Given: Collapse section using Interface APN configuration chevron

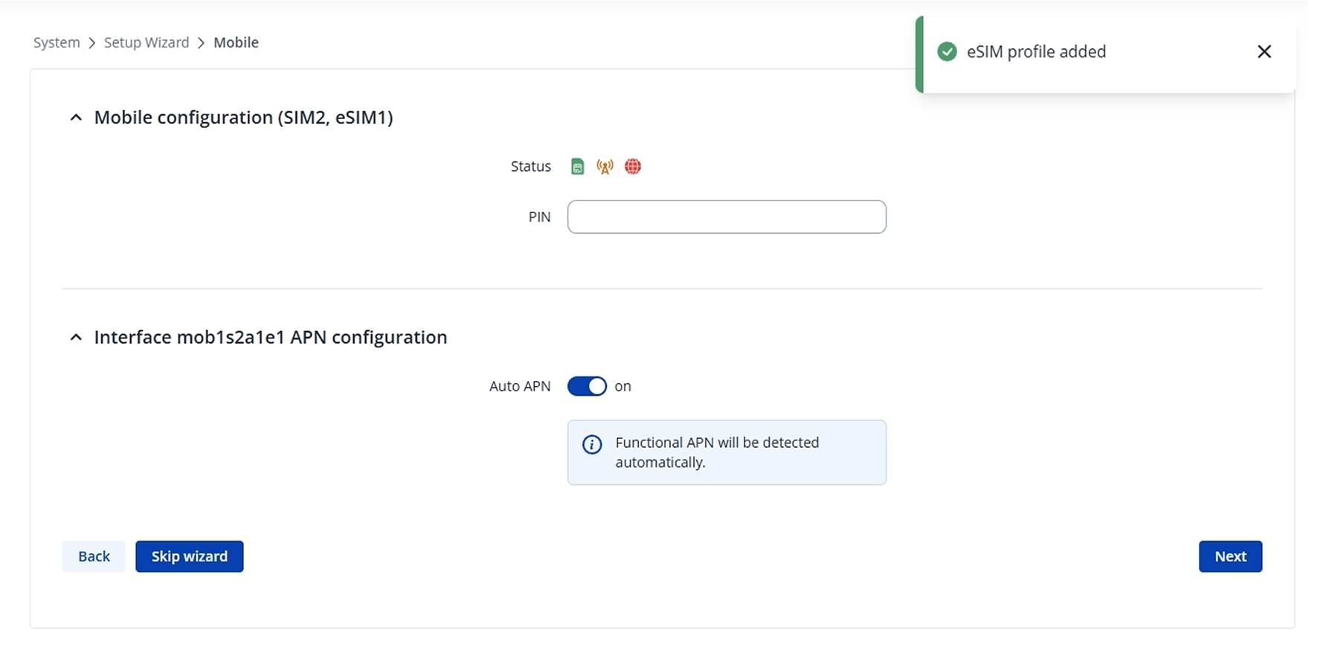Looking at the screenshot, I should 76,337.
